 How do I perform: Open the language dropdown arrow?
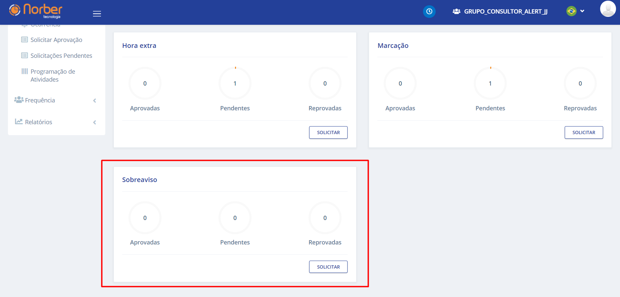point(582,11)
